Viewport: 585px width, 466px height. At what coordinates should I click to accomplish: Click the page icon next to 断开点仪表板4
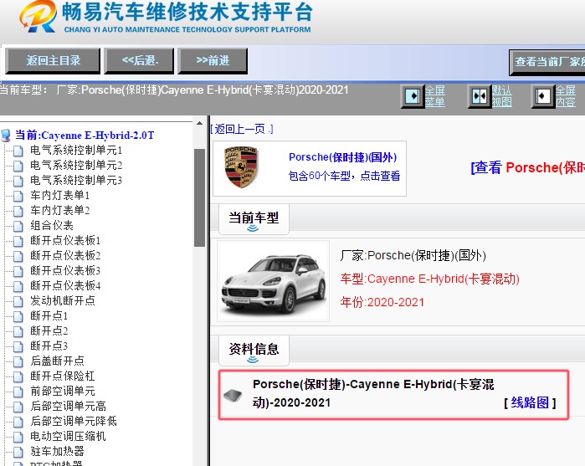point(18,286)
